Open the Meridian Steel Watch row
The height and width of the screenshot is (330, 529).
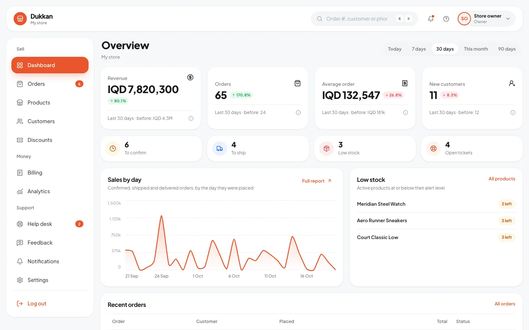[x=436, y=204]
